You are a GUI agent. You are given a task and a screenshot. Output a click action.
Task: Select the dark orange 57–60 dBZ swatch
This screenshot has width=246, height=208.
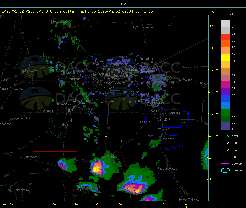point(225,44)
